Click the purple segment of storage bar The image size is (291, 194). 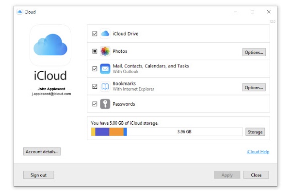tap(102, 132)
